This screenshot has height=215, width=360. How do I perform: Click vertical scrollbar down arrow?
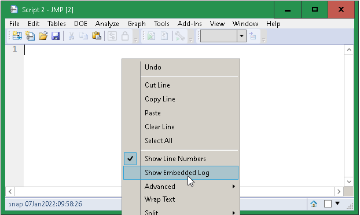[x=349, y=181]
